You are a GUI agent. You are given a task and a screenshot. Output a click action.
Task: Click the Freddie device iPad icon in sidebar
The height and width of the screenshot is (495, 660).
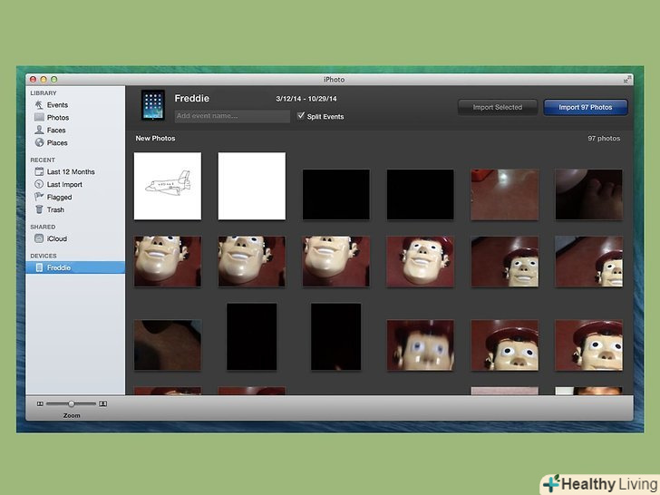tap(39, 267)
